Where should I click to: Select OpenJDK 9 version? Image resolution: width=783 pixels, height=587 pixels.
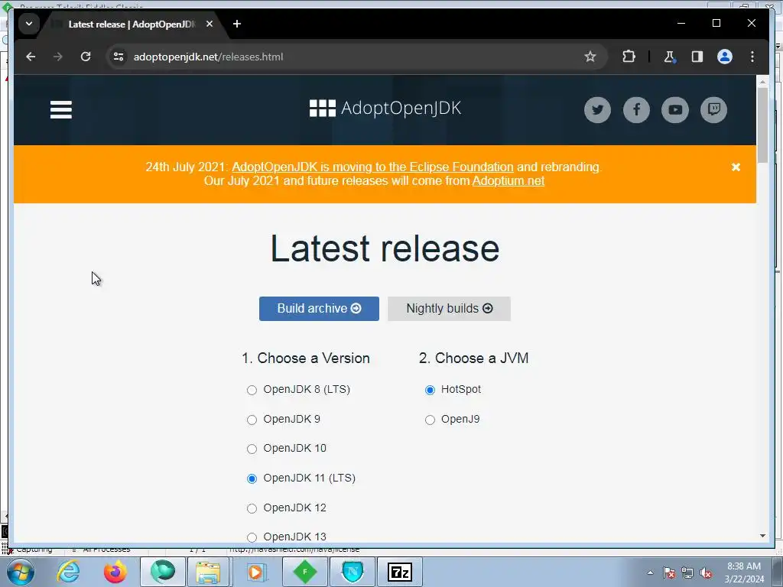pyautogui.click(x=252, y=420)
